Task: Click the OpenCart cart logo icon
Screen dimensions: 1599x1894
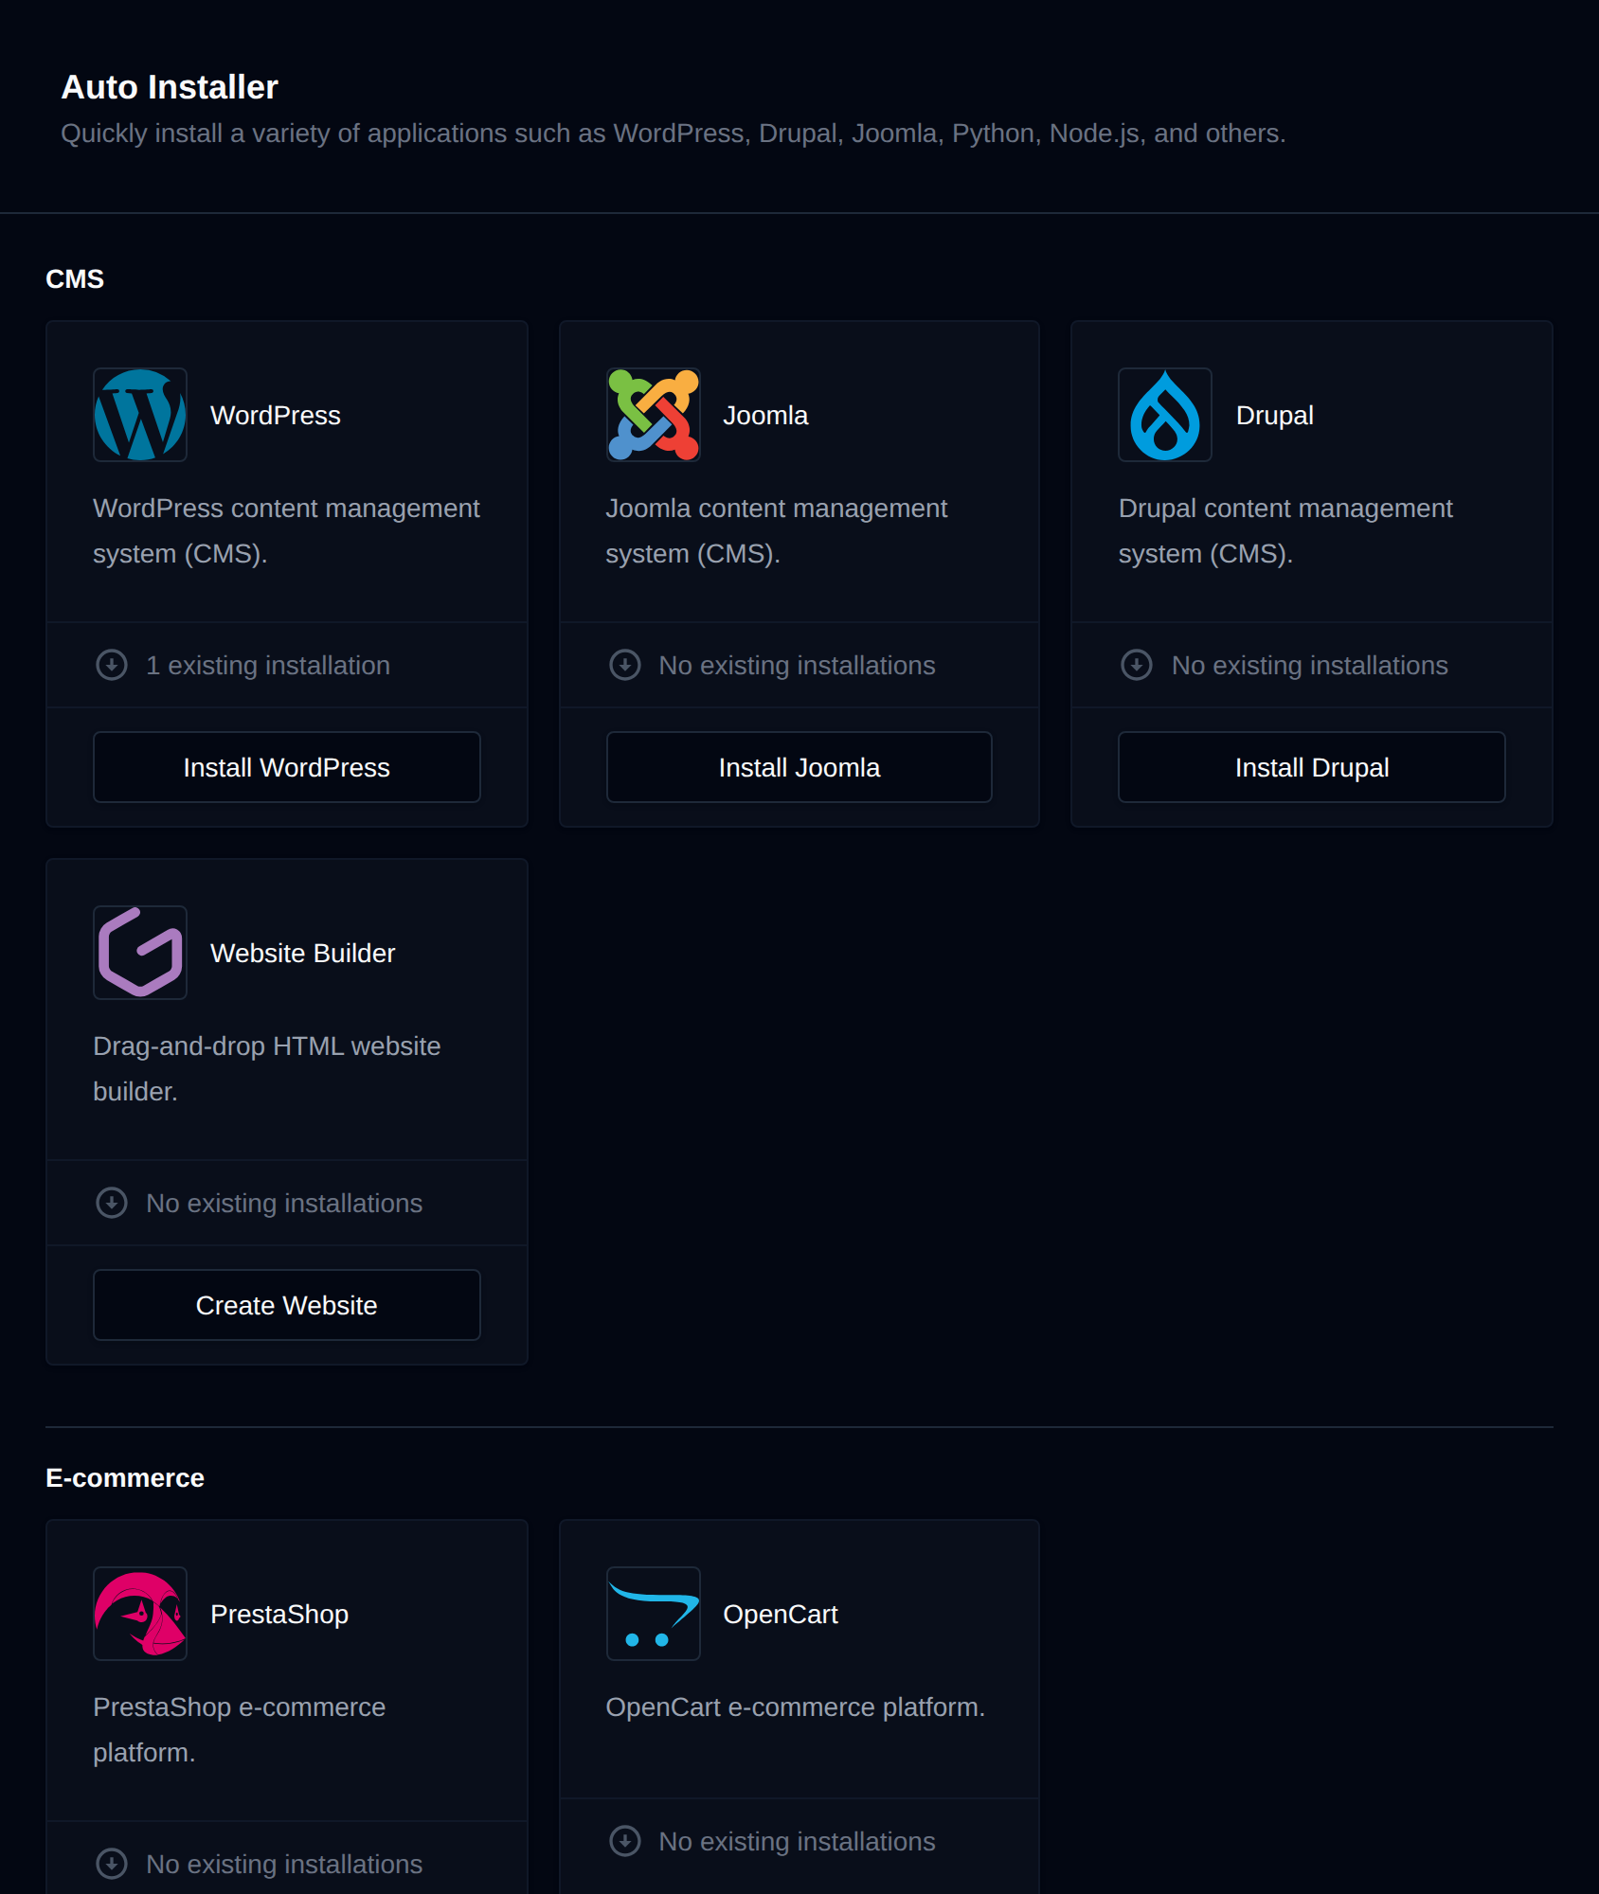Action: (x=654, y=1614)
